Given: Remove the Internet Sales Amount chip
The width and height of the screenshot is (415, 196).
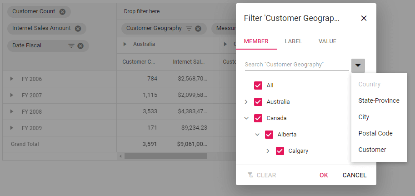Looking at the screenshot, I should point(78,29).
